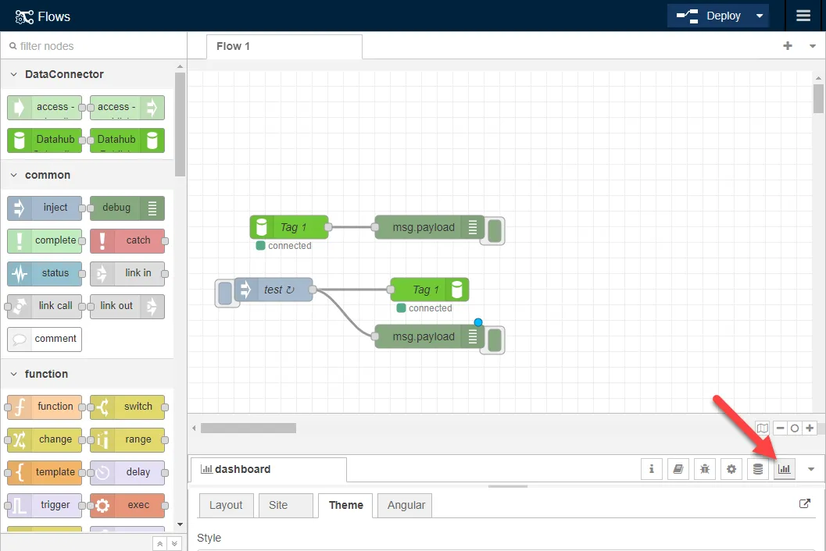Pick the exec node from the palette
This screenshot has height=551, width=826.
pyautogui.click(x=127, y=505)
